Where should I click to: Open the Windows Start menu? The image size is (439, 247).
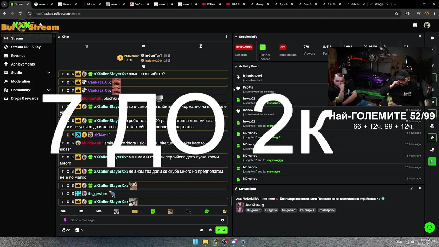coord(195,242)
